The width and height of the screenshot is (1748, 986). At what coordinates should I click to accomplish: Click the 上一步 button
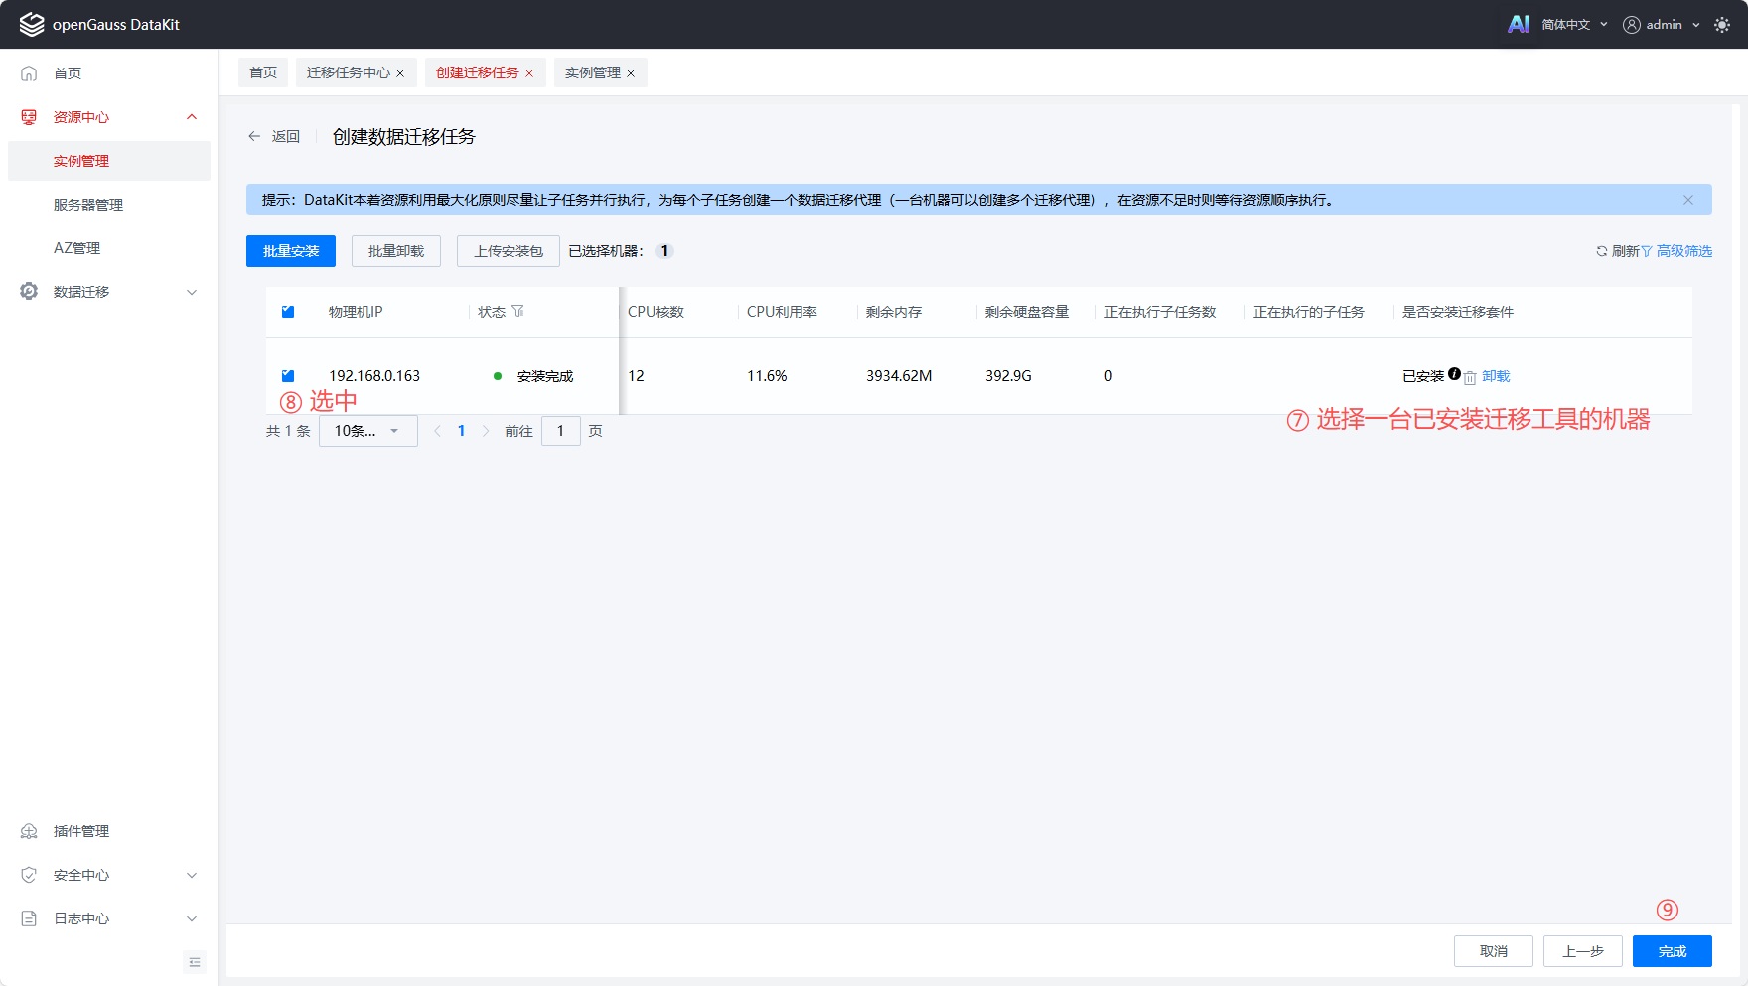pos(1583,951)
